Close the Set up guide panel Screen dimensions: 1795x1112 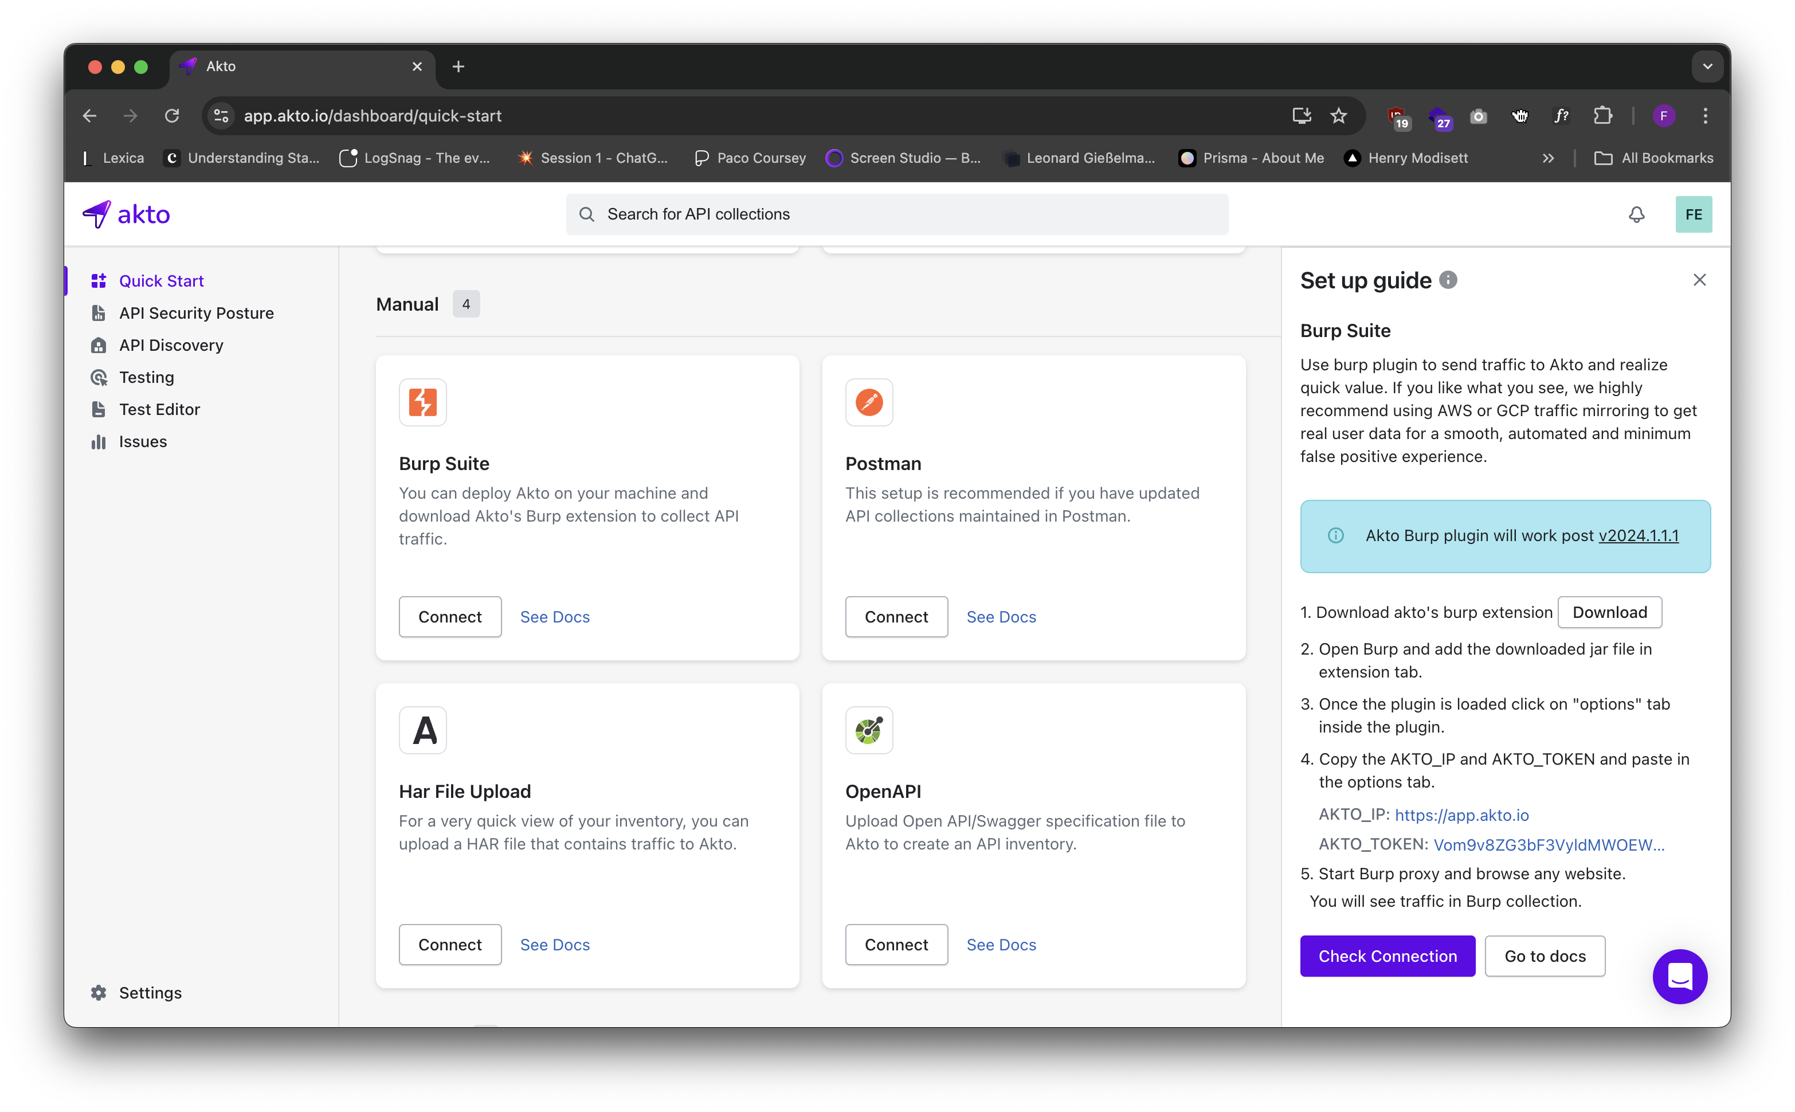1699,280
